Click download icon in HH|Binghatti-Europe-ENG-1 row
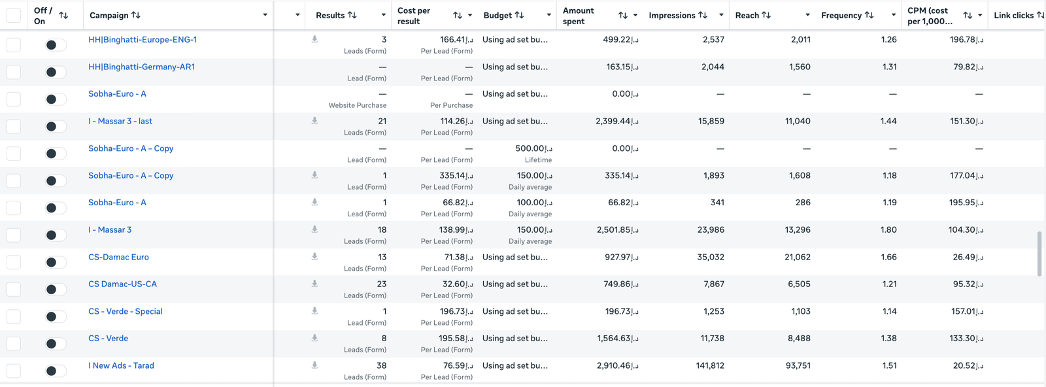1046x387 pixels. click(x=314, y=39)
